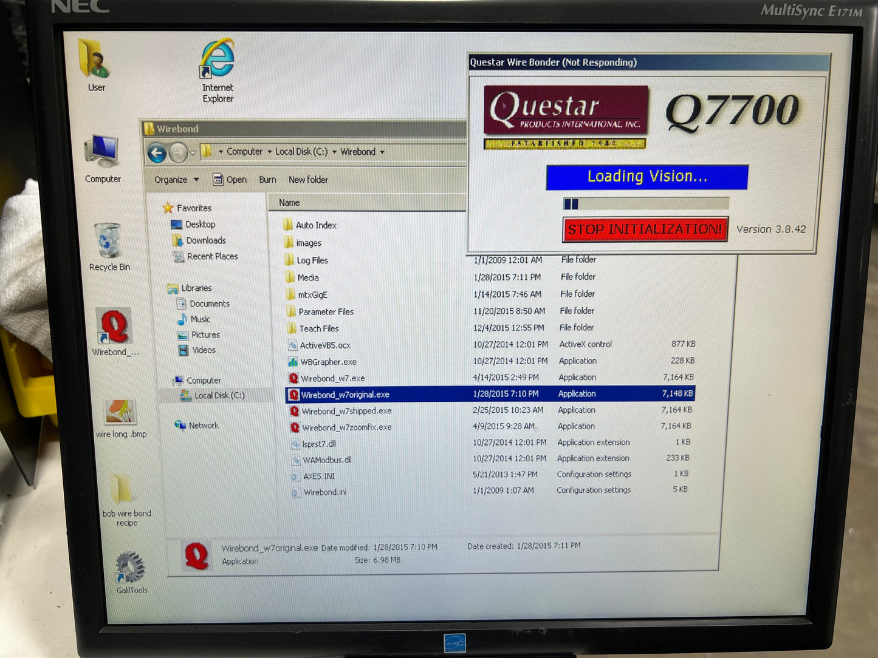Click Local Disk (C:) in the address bar
878x658 pixels.
301,152
